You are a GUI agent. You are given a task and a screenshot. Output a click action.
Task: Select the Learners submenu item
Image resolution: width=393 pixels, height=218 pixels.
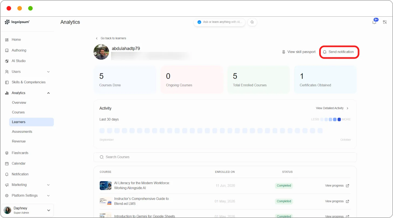(31, 122)
